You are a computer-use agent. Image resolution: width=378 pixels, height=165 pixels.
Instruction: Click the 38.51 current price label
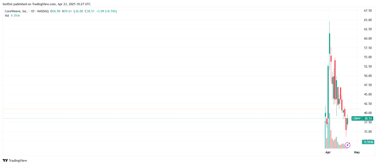[368, 118]
